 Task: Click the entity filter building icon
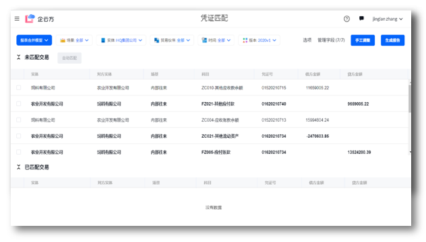tap(103, 40)
